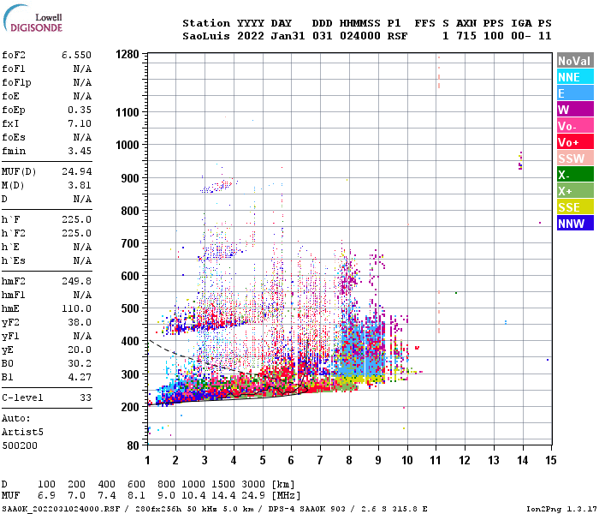Viewport: 599px width, 514px height.
Task: Click the 1000 km height axis label
Action: click(128, 145)
